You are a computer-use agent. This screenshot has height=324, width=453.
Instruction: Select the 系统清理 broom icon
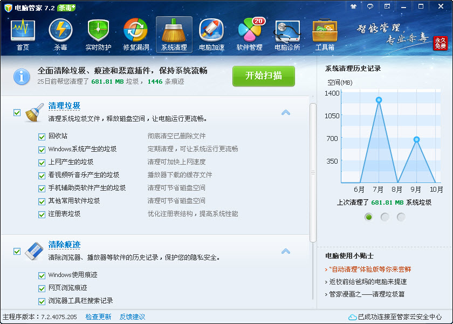tap(174, 35)
